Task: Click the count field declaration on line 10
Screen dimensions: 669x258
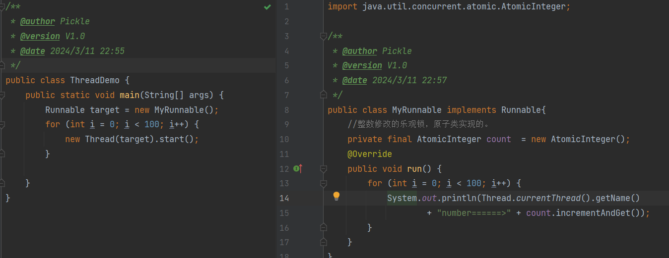Action: (x=499, y=139)
